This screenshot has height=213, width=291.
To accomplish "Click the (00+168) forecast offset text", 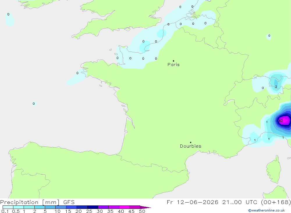I will click(x=276, y=202).
